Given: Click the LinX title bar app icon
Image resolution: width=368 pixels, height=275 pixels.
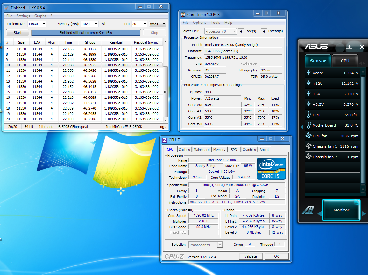Looking at the screenshot, I should pos(7,8).
